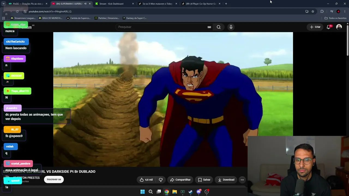This screenshot has width=349, height=196.
Task: Open the more actions ellipsis under video
Action: 242,180
